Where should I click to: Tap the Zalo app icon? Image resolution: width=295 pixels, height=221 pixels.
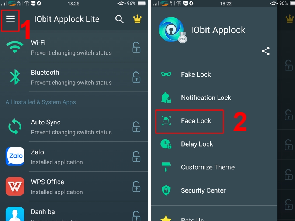pos(15,156)
